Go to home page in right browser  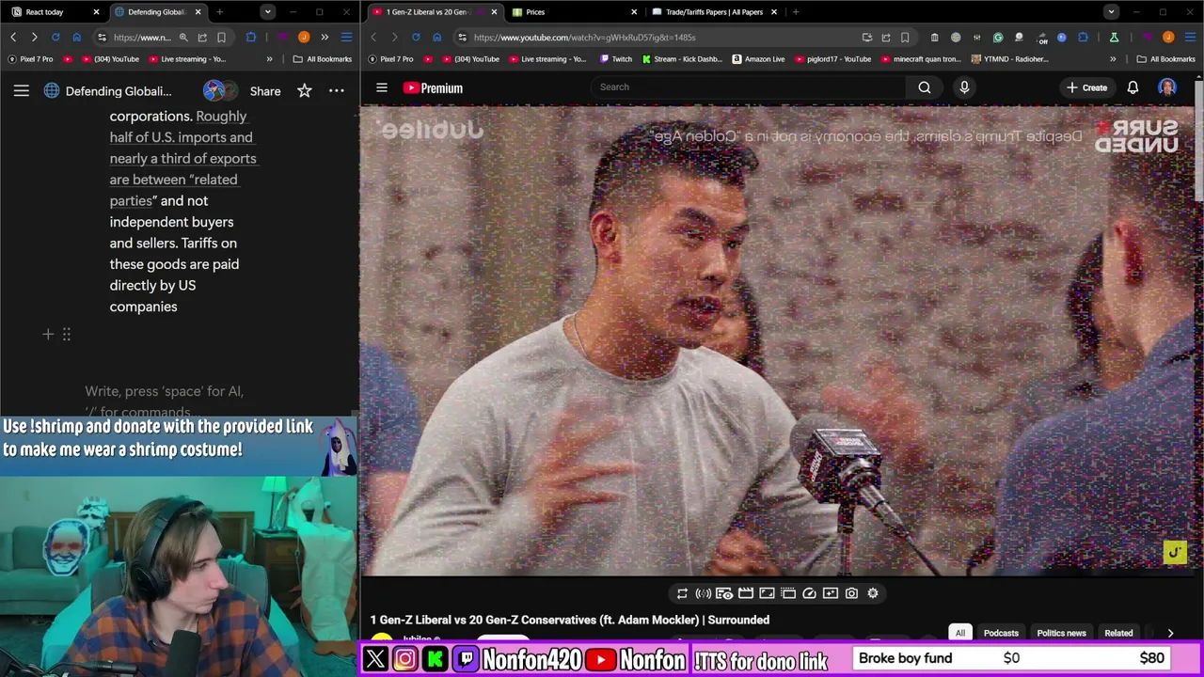(436, 37)
